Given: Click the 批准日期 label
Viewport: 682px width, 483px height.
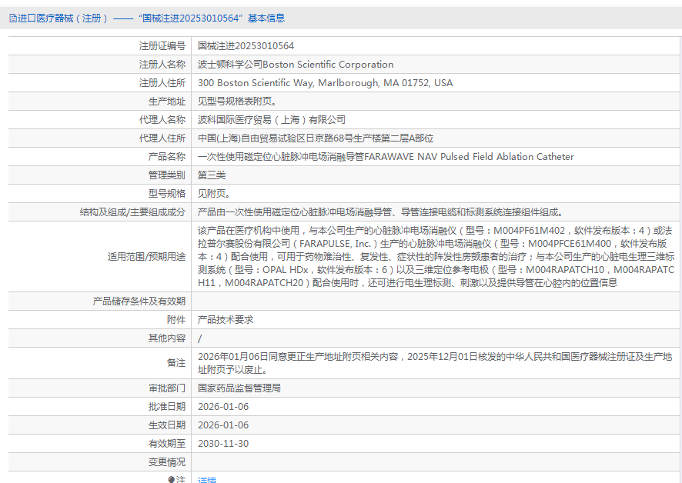Looking at the screenshot, I should tap(167, 407).
